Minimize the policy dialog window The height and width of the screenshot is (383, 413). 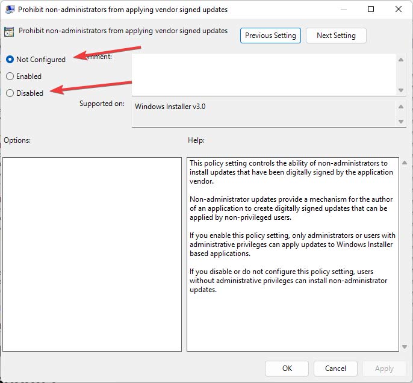point(343,9)
